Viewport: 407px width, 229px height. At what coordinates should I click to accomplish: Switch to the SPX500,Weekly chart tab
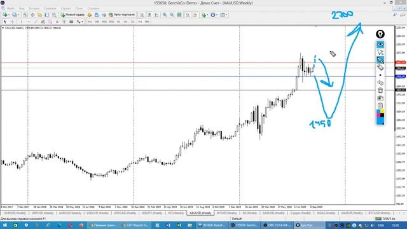[x=226, y=213]
